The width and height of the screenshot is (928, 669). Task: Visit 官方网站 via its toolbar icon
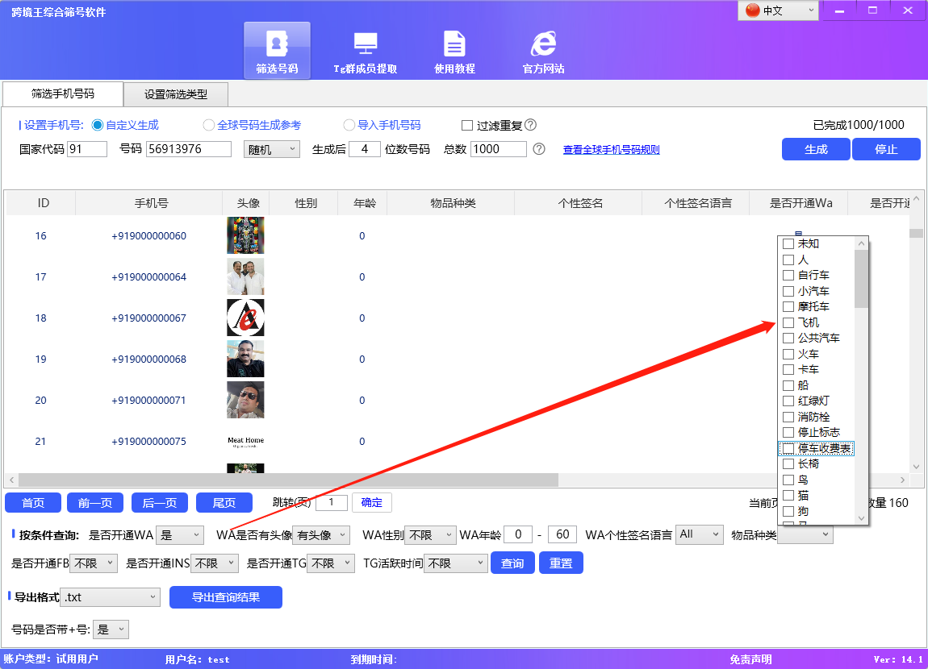tap(541, 48)
